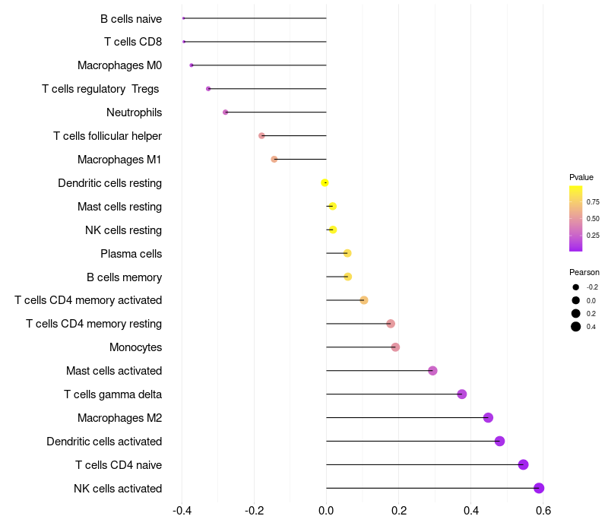The image size is (608, 532).
Task: Click the T cells gamma delta dot
Action: pos(461,394)
